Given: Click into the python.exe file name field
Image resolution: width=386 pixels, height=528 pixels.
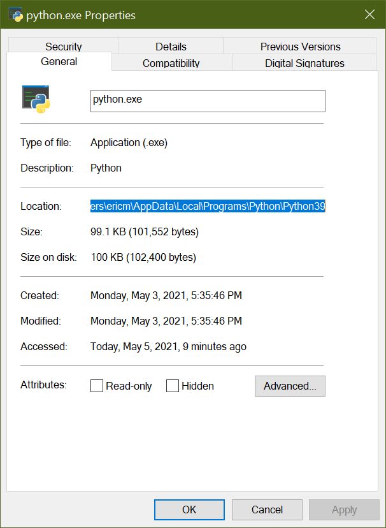Looking at the screenshot, I should (x=208, y=101).
